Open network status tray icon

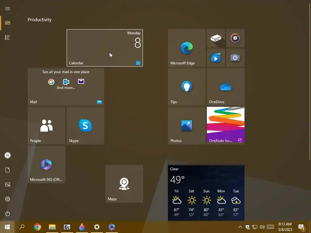[x=255, y=227]
